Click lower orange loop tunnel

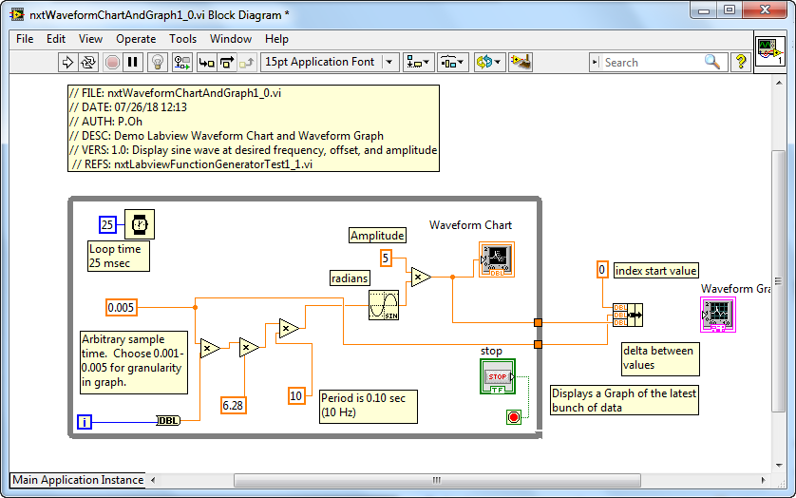[x=539, y=345]
